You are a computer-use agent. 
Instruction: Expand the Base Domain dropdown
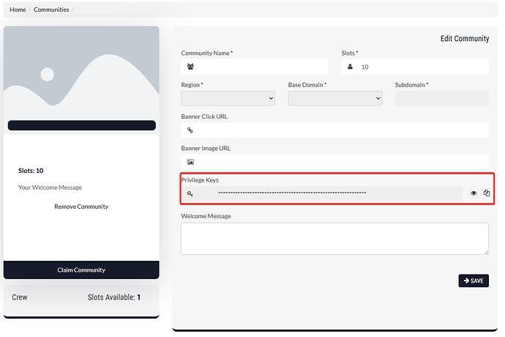coord(334,98)
